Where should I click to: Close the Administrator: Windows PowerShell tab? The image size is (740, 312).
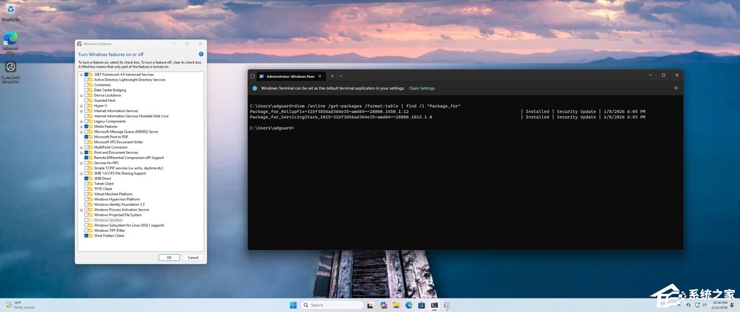pos(320,76)
